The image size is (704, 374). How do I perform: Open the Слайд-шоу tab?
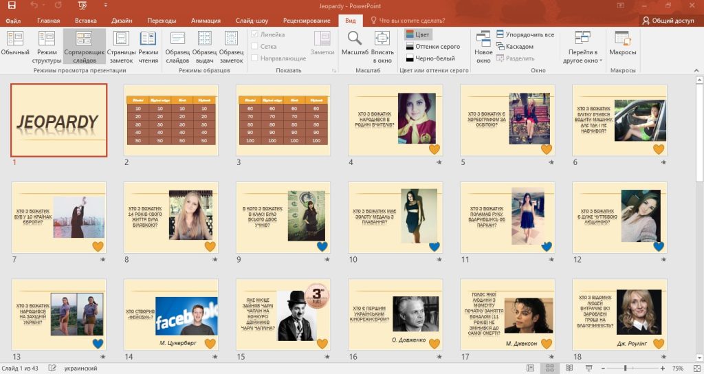(x=252, y=21)
